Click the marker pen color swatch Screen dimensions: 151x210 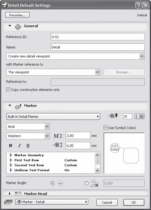[x=139, y=116]
